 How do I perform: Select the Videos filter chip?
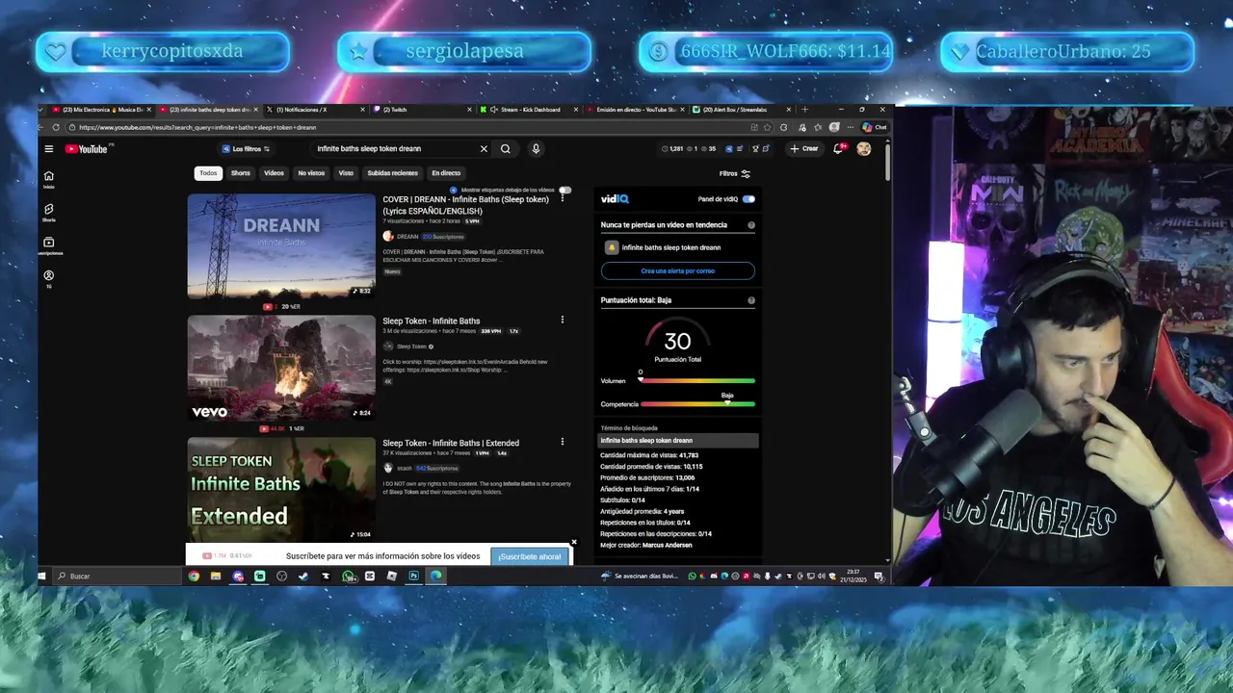(275, 173)
